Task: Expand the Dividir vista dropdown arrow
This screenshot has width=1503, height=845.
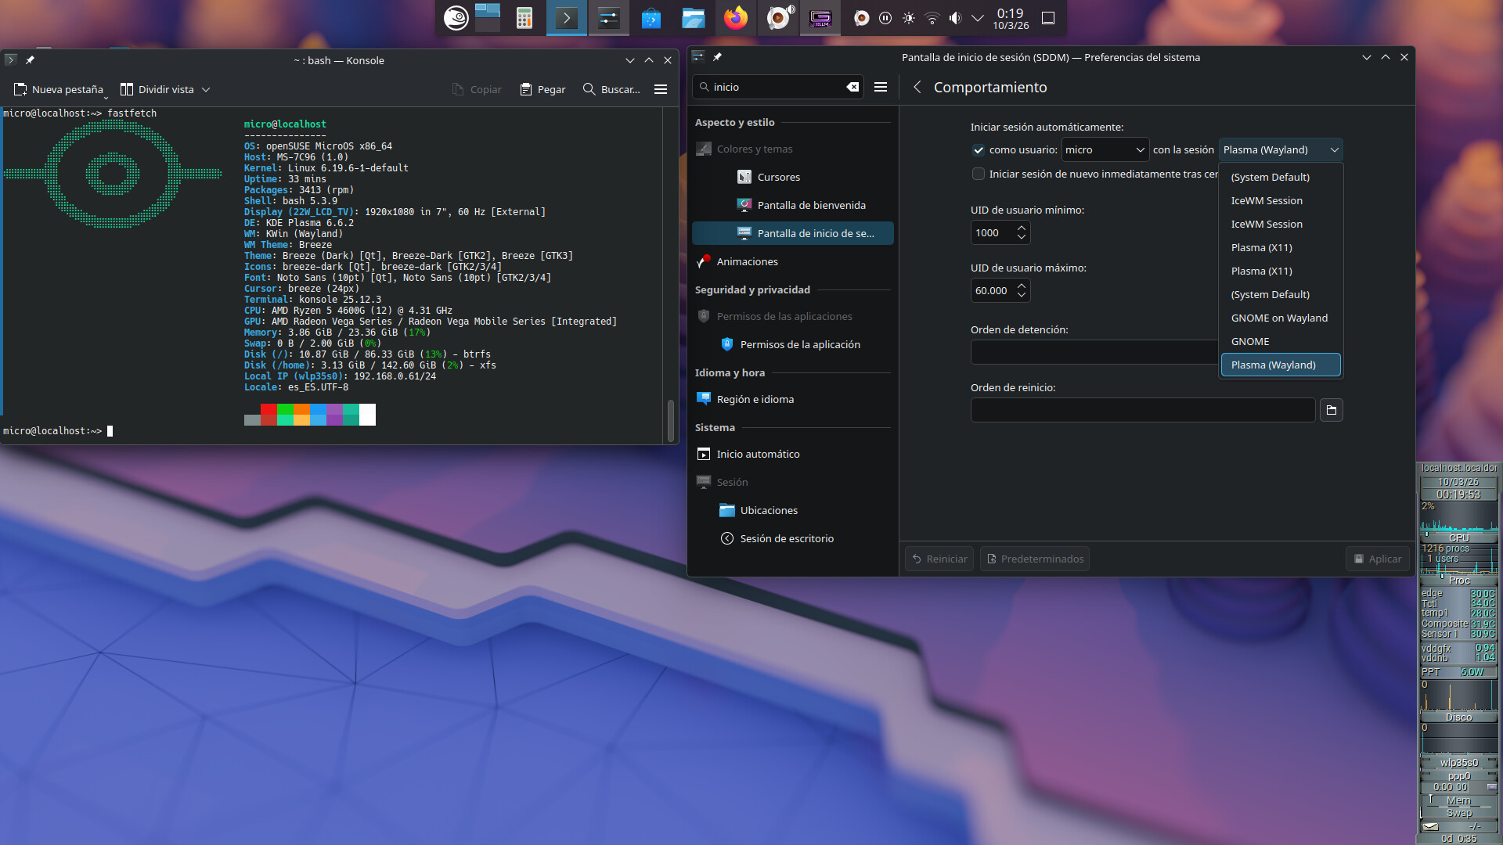Action: pyautogui.click(x=206, y=89)
